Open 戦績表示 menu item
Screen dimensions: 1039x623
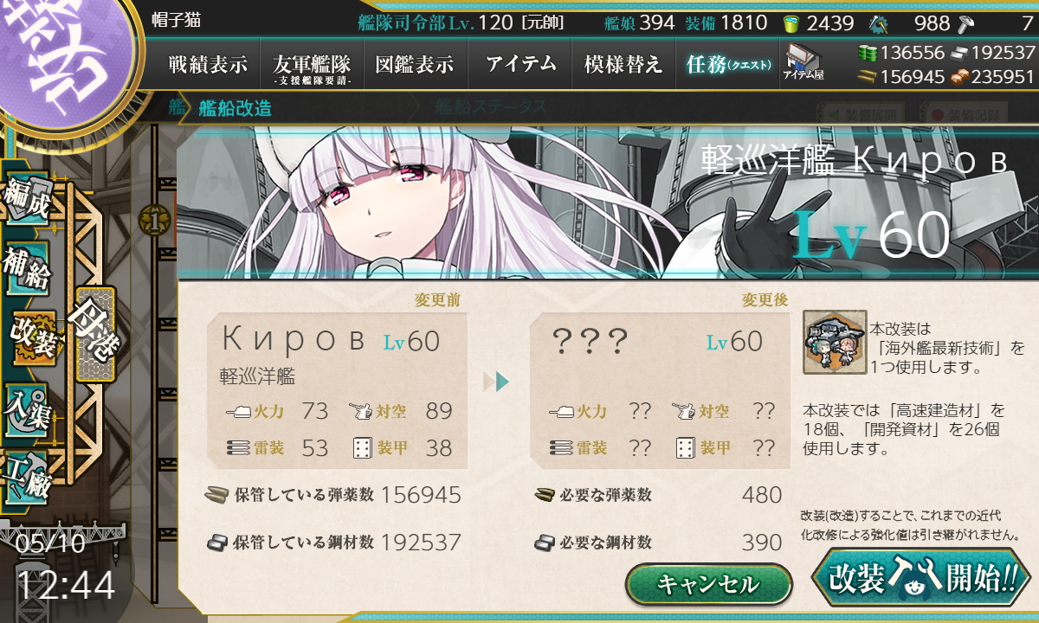208,64
